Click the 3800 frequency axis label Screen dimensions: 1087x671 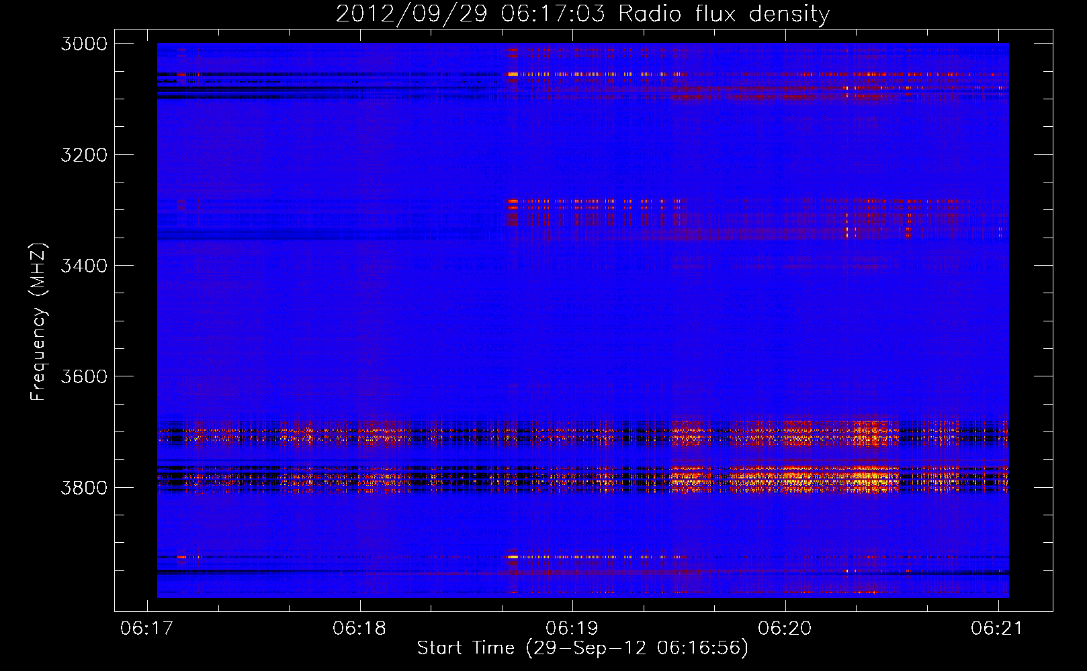(x=84, y=487)
